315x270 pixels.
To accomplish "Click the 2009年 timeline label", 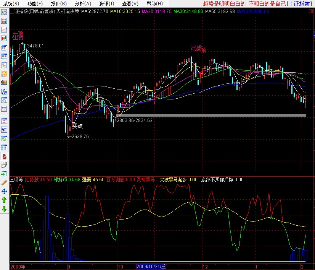I will point(18,267).
